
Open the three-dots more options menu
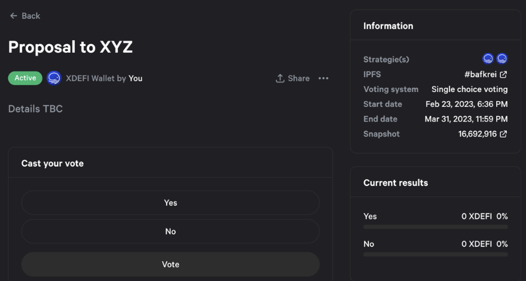click(x=323, y=78)
